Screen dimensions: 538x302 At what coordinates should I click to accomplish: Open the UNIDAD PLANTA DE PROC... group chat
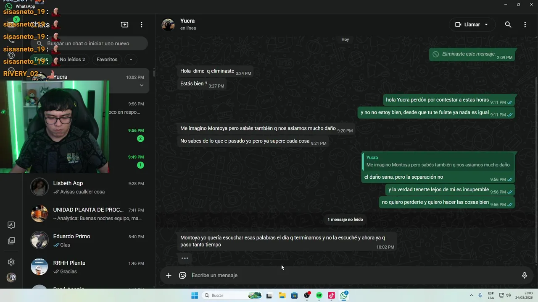click(x=87, y=214)
